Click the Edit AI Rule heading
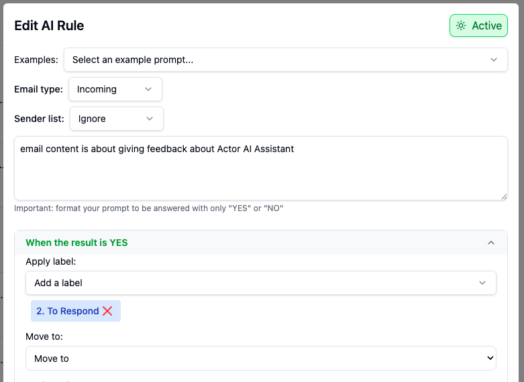Viewport: 524px width, 382px height. tap(49, 26)
